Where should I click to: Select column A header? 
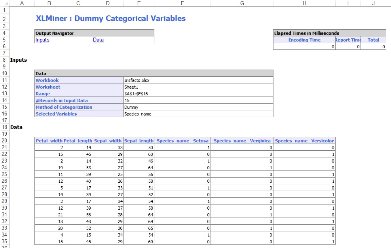21,3
